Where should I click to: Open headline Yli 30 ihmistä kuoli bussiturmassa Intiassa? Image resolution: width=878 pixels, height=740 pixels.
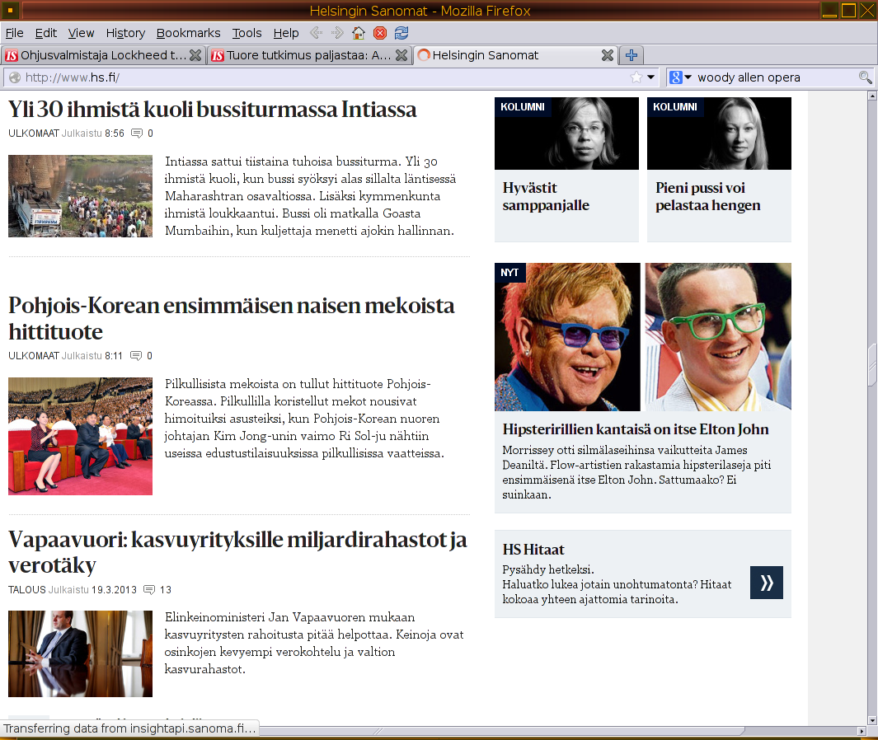(x=212, y=109)
